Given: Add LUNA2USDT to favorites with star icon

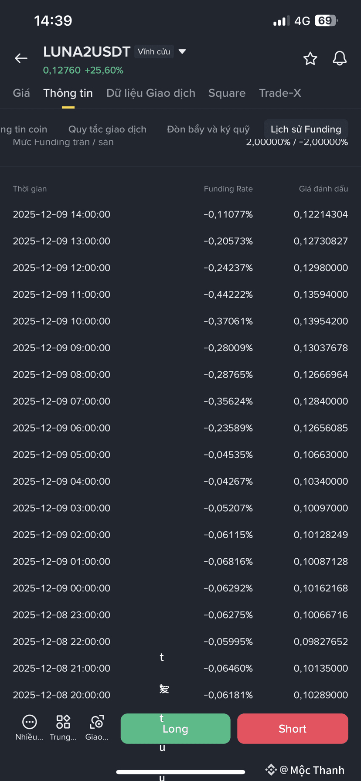Looking at the screenshot, I should click(x=310, y=58).
